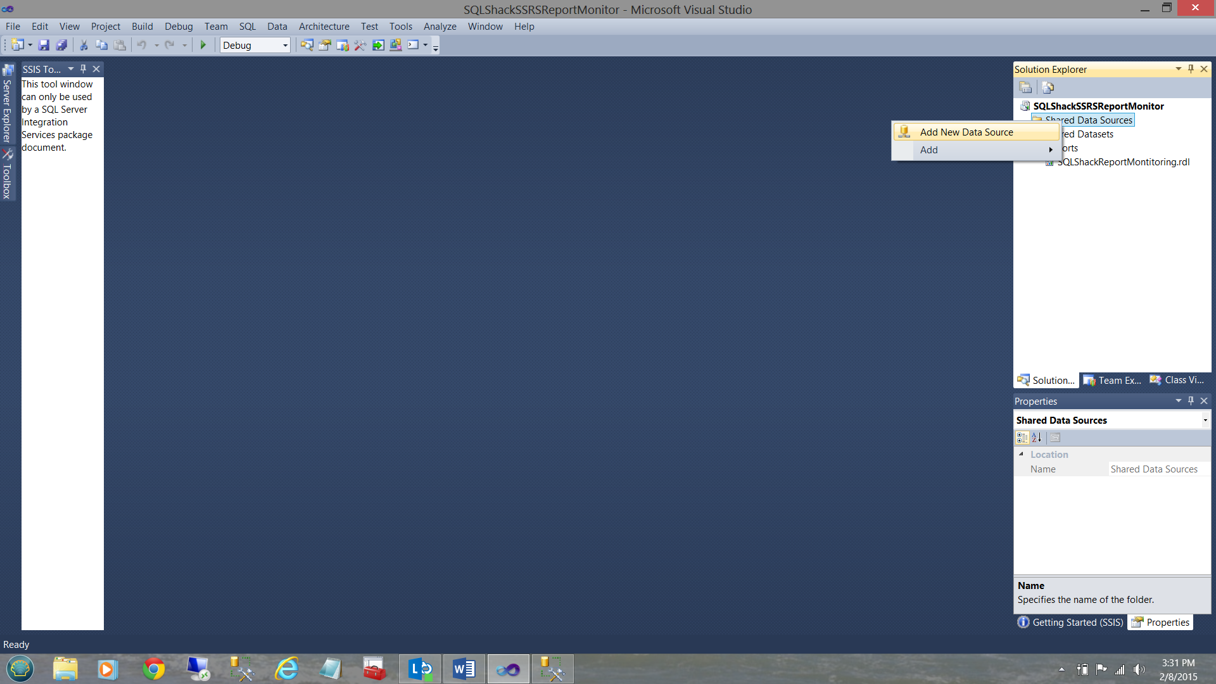Collapse the Location category in Properties

pyautogui.click(x=1021, y=454)
